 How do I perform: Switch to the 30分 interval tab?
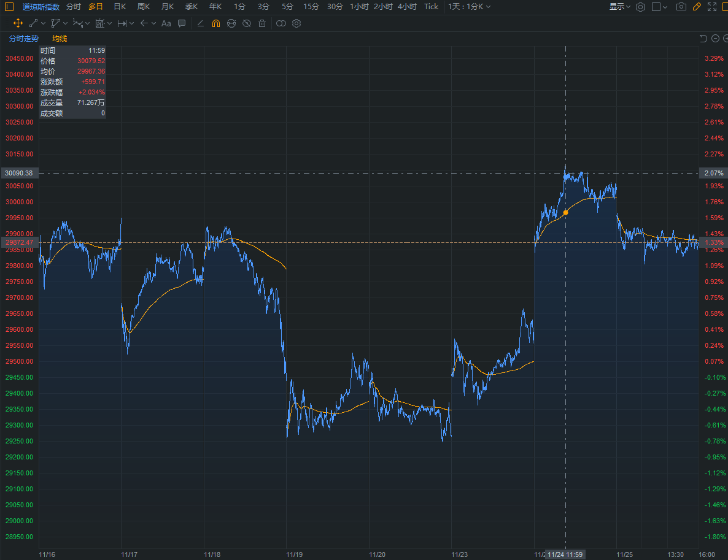tap(335, 7)
